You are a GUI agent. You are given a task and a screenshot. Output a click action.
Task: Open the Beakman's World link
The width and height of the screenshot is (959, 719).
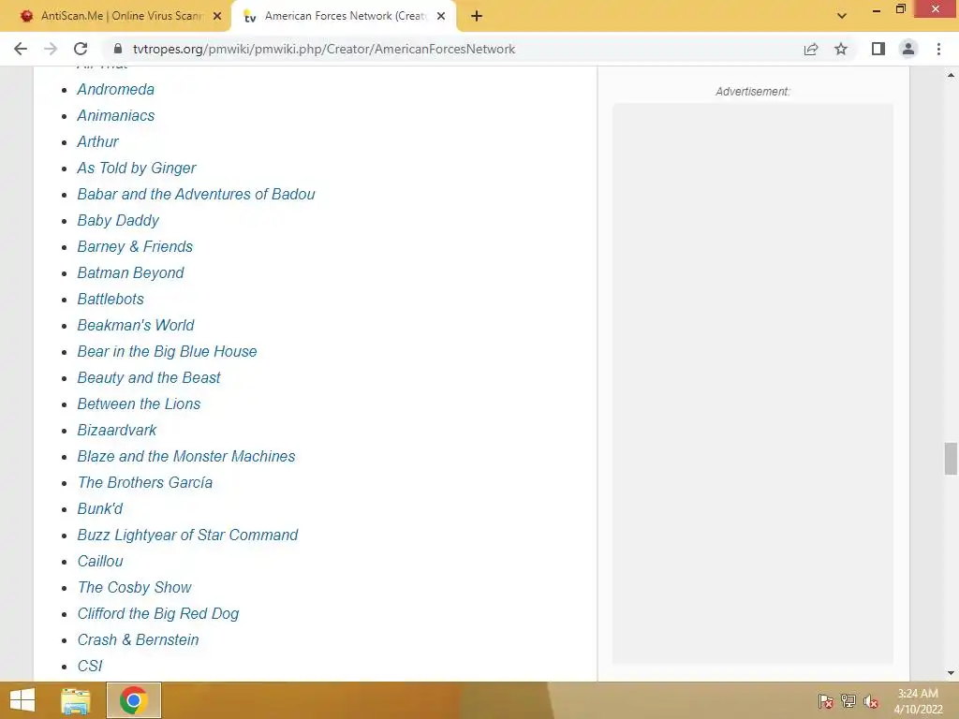(x=136, y=325)
